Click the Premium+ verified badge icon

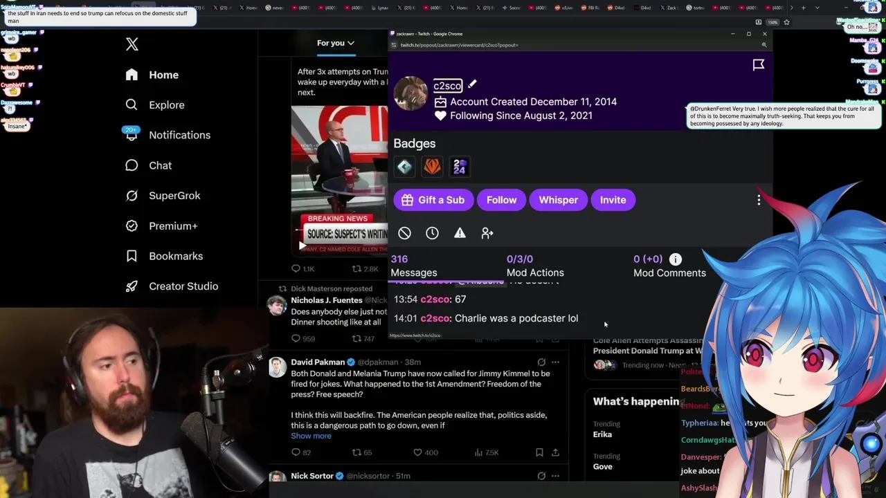[132, 225]
